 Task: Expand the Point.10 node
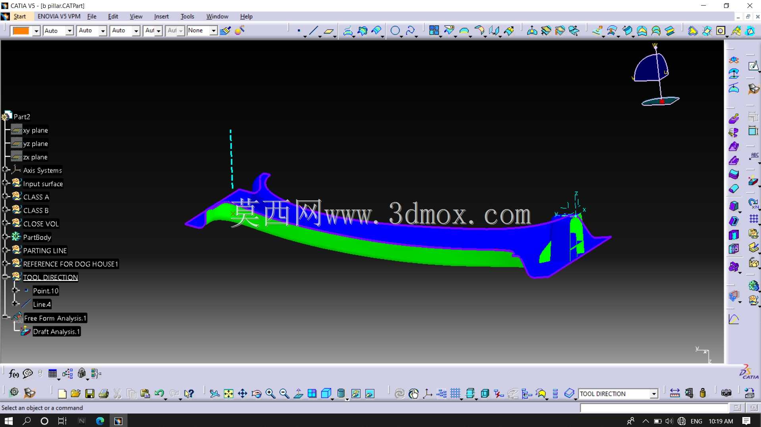pyautogui.click(x=15, y=290)
